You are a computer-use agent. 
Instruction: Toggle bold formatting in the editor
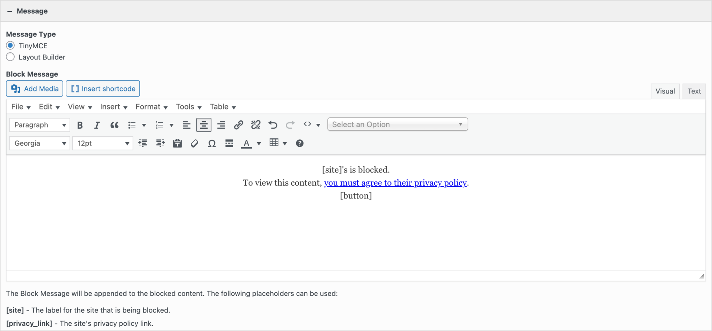coord(80,125)
